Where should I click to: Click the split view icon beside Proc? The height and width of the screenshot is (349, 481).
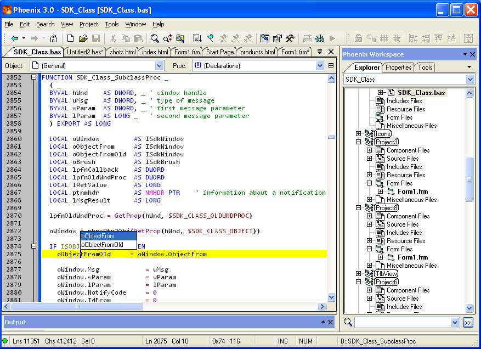(331, 65)
